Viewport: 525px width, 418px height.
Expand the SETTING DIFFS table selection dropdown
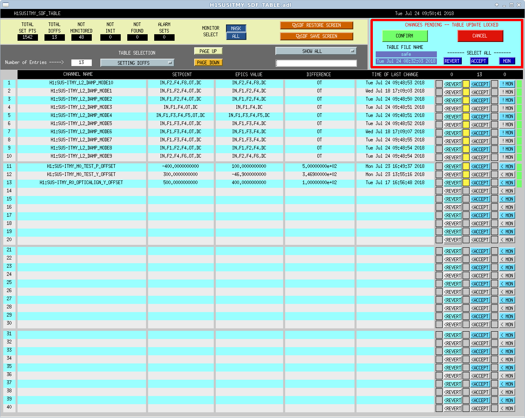(137, 63)
